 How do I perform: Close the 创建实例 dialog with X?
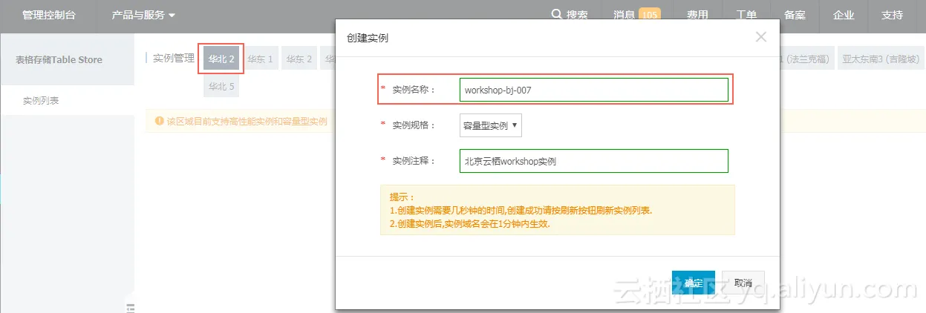(x=760, y=37)
